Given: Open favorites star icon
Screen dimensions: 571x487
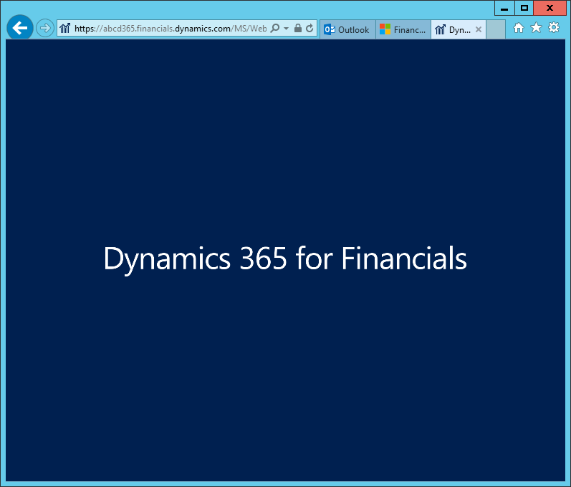Looking at the screenshot, I should [x=536, y=28].
